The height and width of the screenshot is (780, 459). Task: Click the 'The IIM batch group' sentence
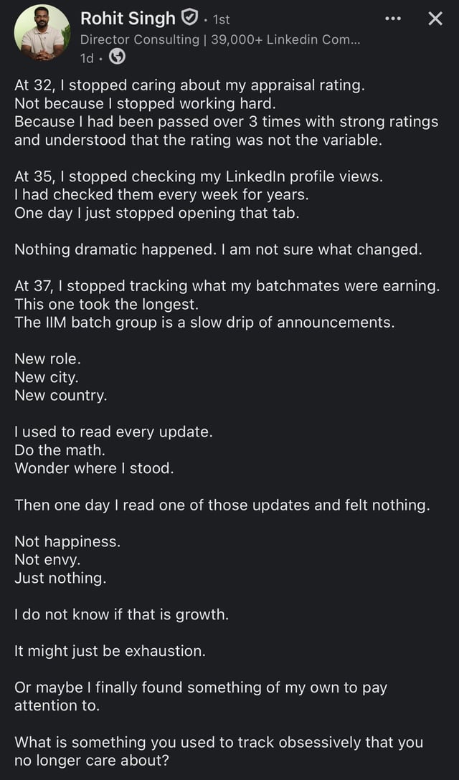coord(204,323)
